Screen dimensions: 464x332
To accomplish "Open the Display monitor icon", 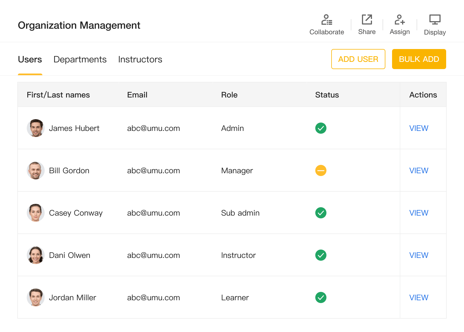I will tap(435, 20).
